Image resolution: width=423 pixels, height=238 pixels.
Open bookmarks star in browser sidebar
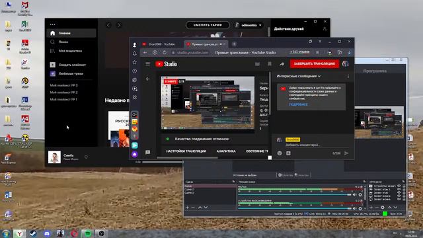[x=135, y=62]
